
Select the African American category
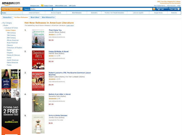coord(13,40)
